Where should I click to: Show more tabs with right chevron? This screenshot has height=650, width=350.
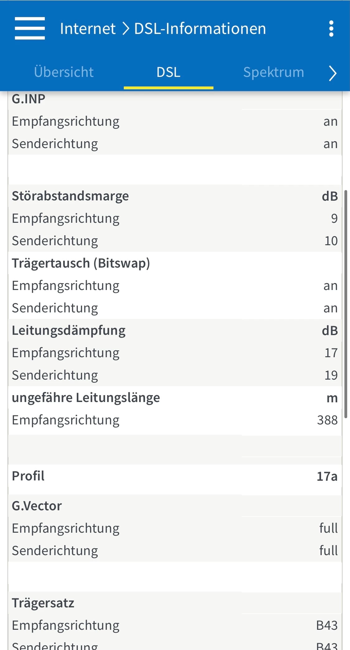333,73
